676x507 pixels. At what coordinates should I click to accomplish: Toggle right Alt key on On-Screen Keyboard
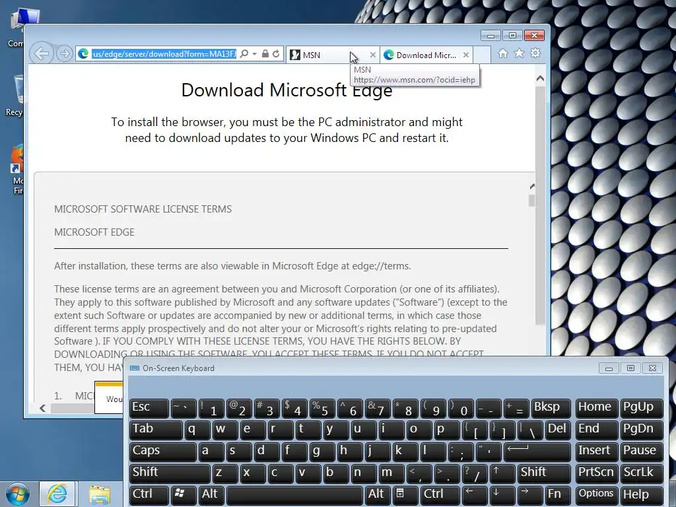click(x=378, y=494)
